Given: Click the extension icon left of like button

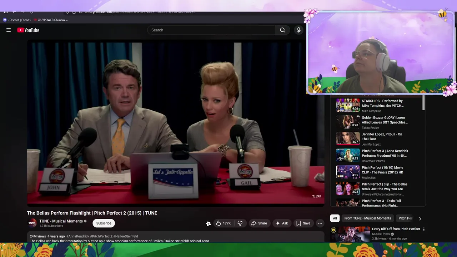Looking at the screenshot, I should tap(209, 223).
